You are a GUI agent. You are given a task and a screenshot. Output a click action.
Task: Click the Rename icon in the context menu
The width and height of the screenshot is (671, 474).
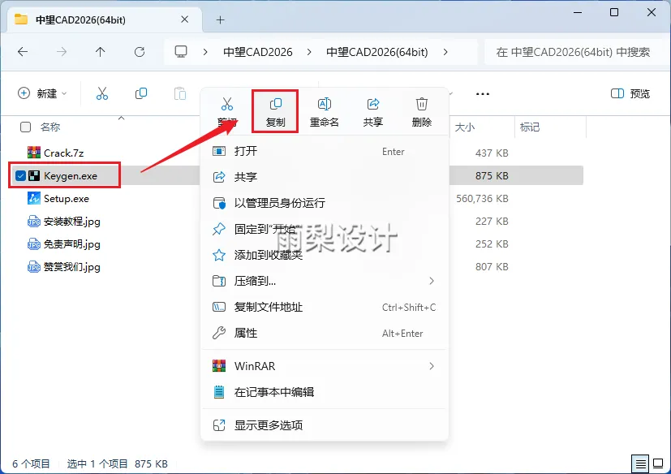click(x=325, y=104)
